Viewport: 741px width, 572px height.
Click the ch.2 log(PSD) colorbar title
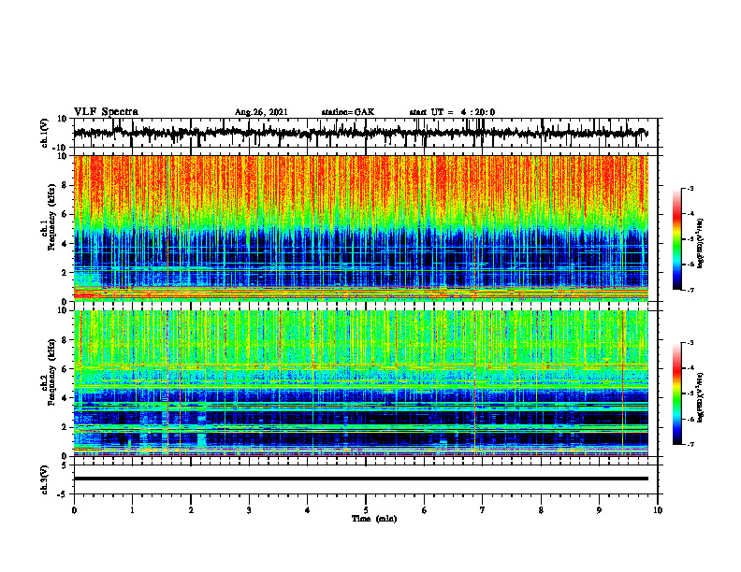(x=702, y=397)
